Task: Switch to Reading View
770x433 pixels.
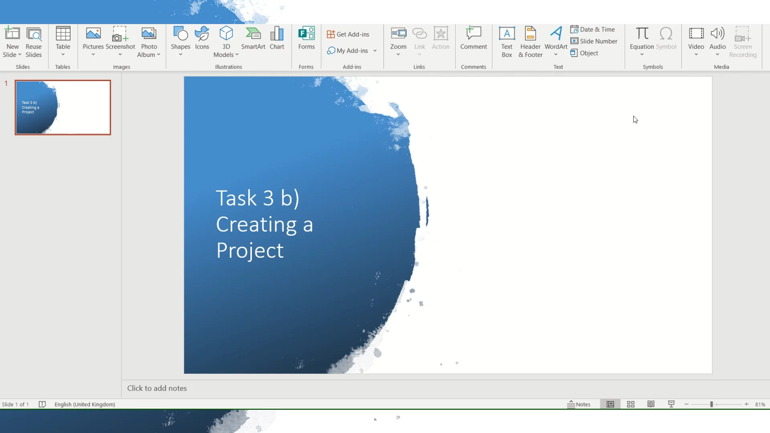Action: [651, 404]
